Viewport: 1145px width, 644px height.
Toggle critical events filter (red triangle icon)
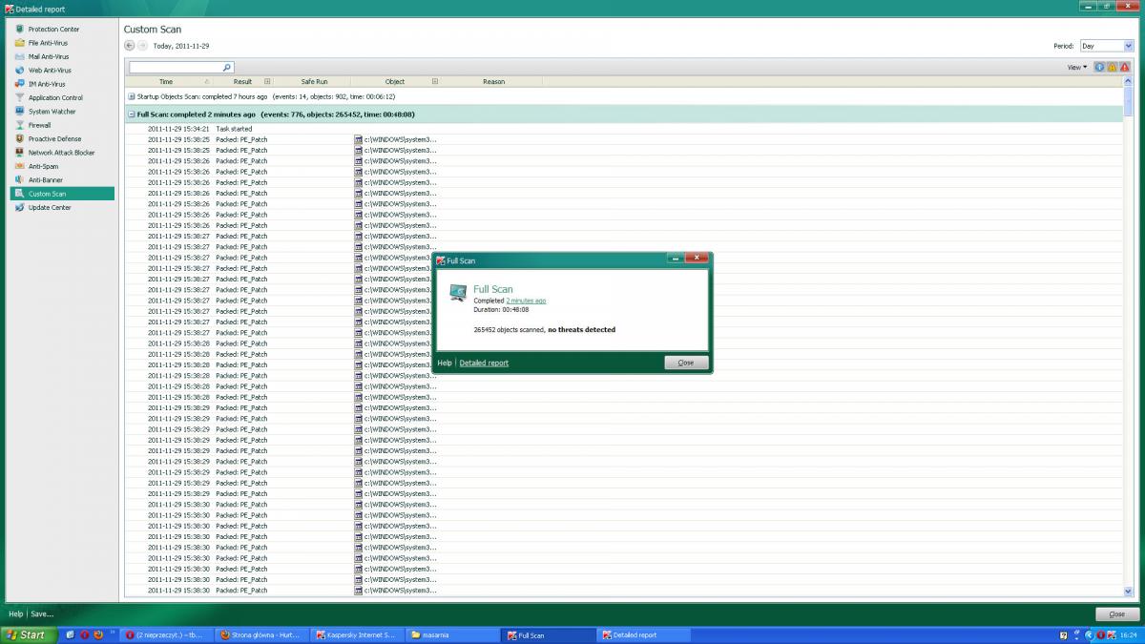[x=1124, y=67]
